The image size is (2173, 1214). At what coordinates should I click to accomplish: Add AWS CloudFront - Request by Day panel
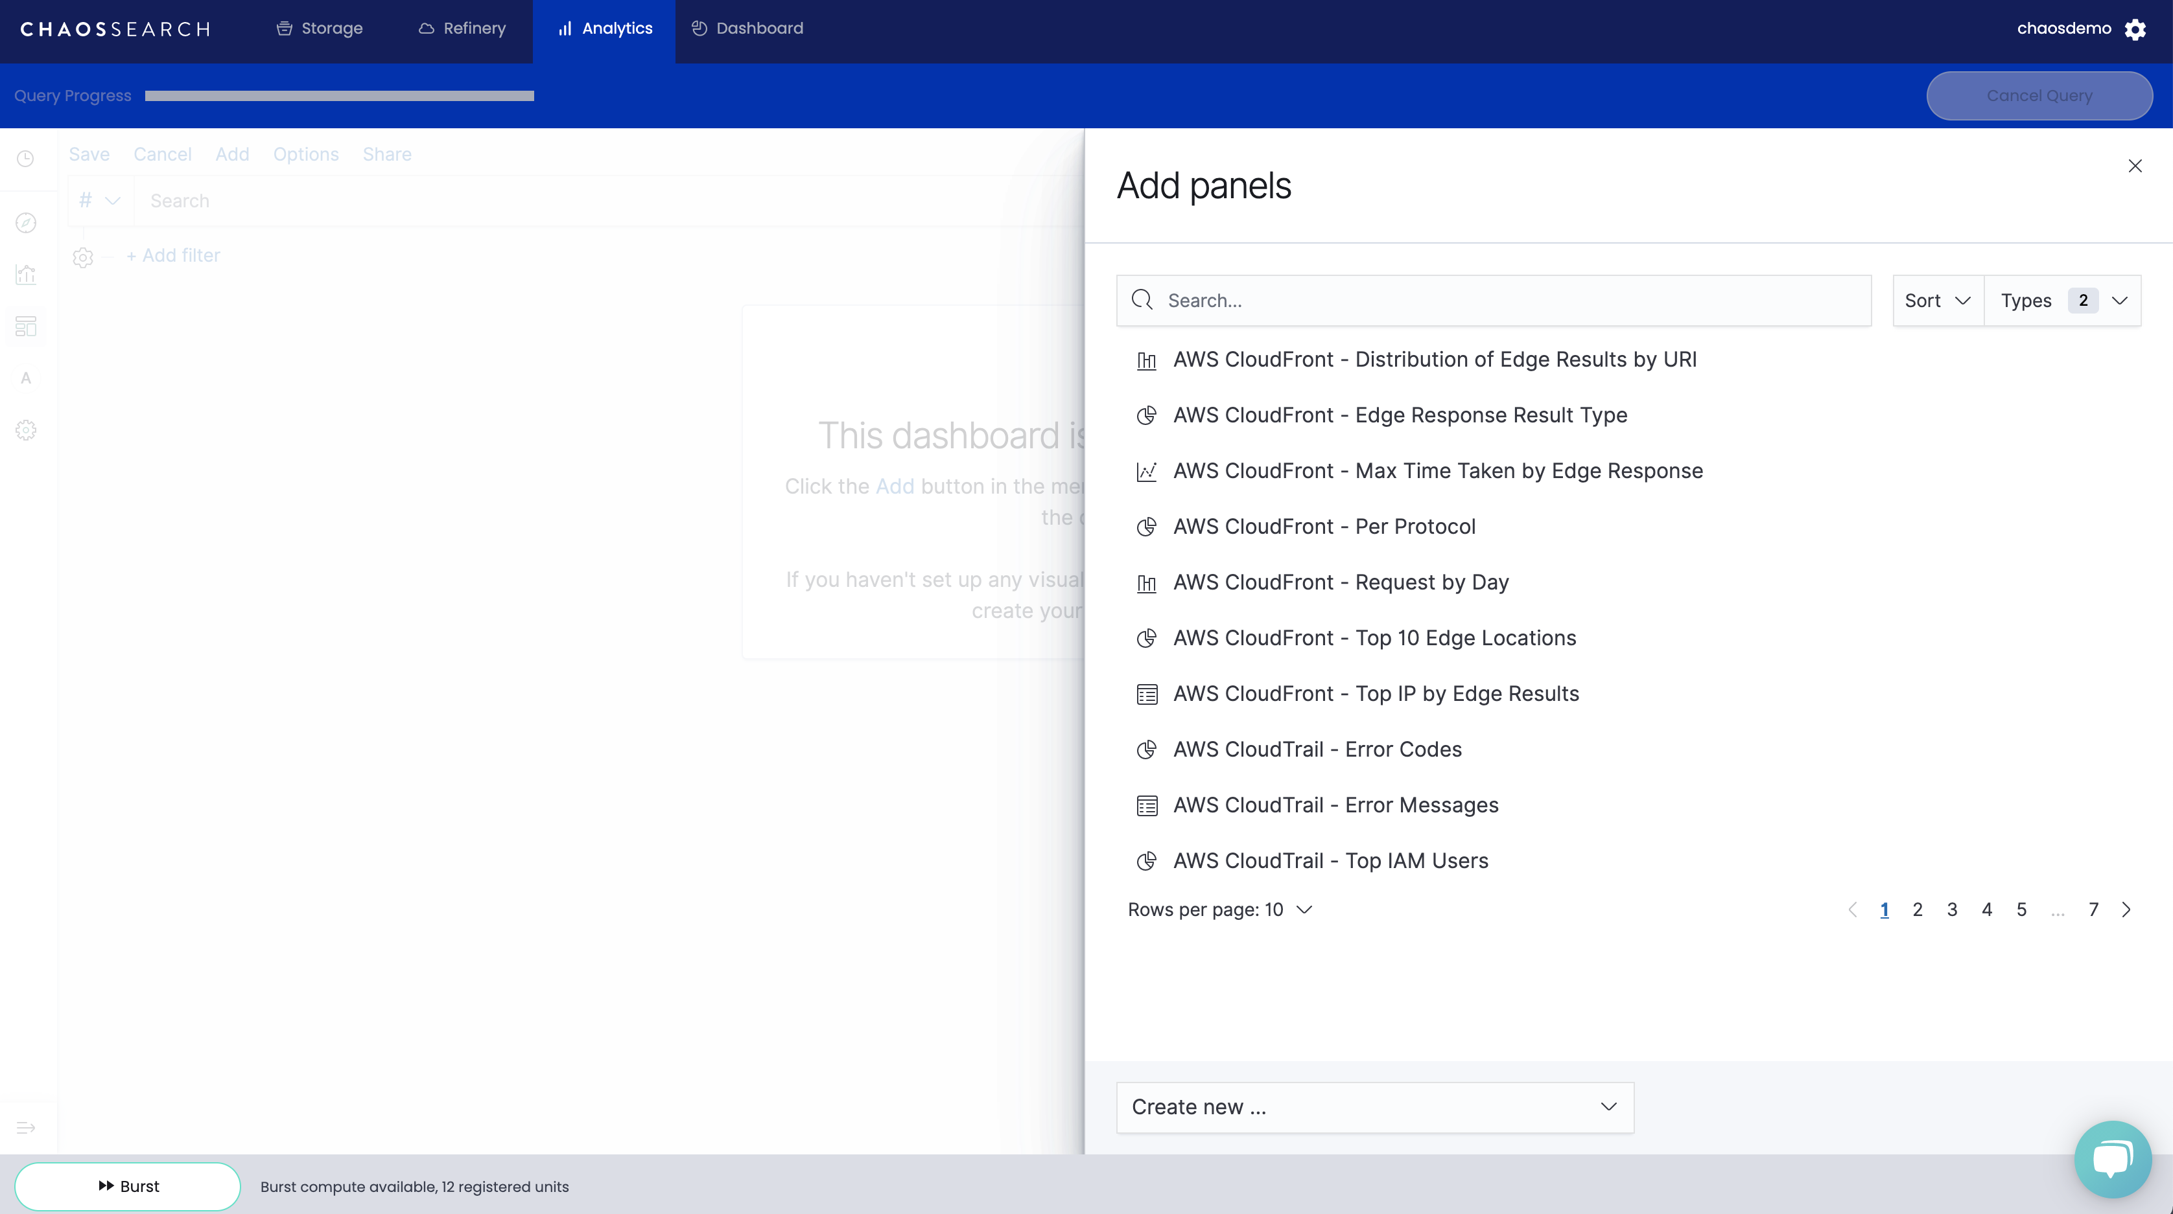1341,582
